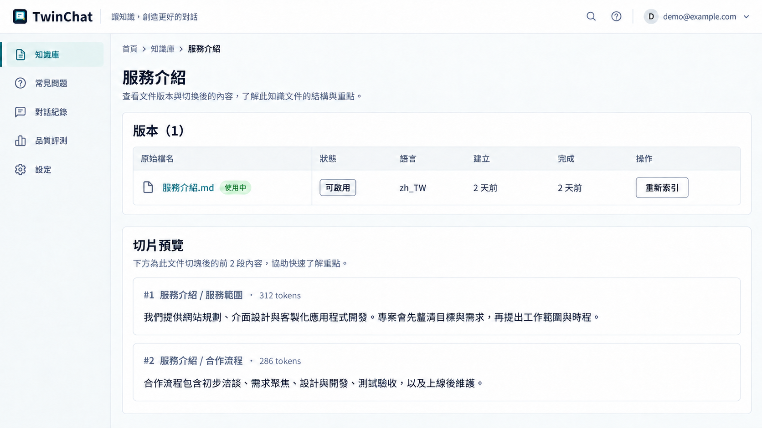This screenshot has height=428, width=762.
Task: Click the 完成 column header
Action: [x=566, y=159]
